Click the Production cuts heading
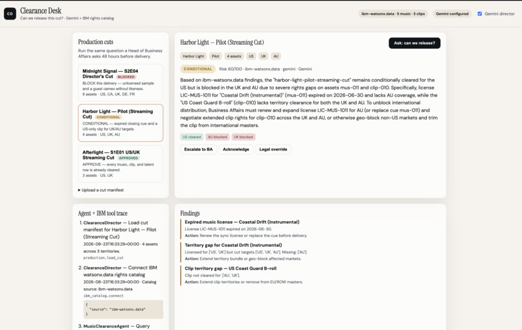 [96, 42]
